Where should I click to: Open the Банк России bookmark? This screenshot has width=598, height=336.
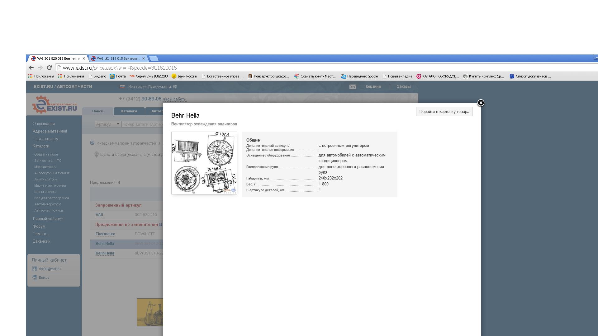[x=184, y=76]
